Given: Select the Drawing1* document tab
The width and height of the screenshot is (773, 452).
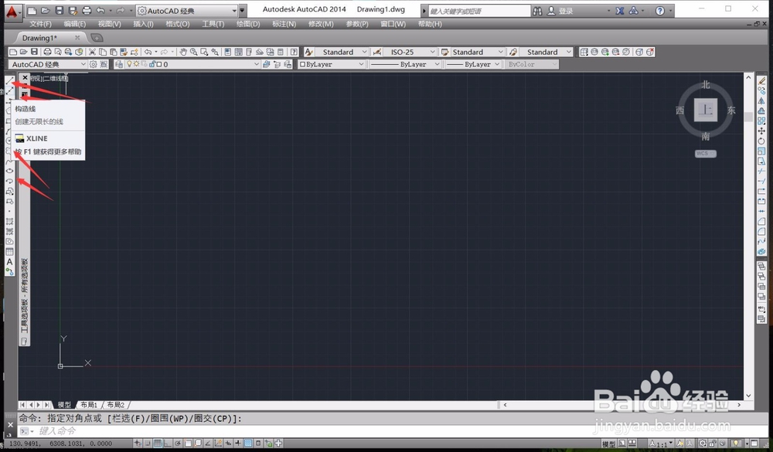Looking at the screenshot, I should pos(49,38).
